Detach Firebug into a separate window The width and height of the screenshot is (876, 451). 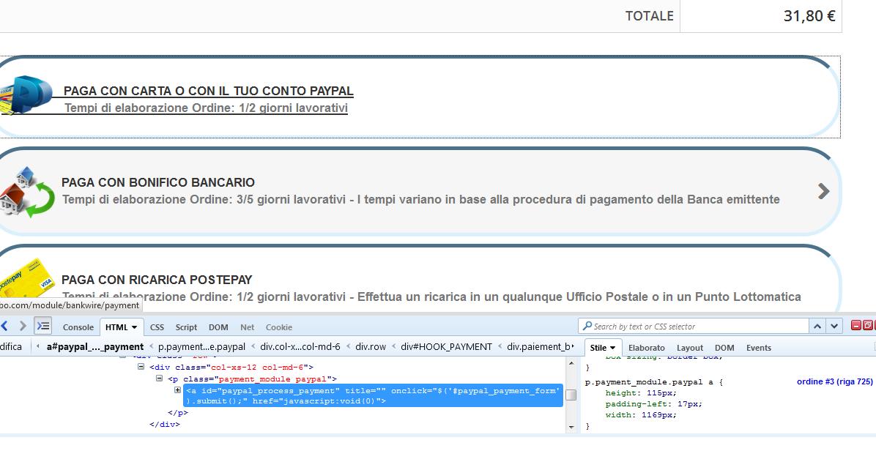[x=868, y=325]
